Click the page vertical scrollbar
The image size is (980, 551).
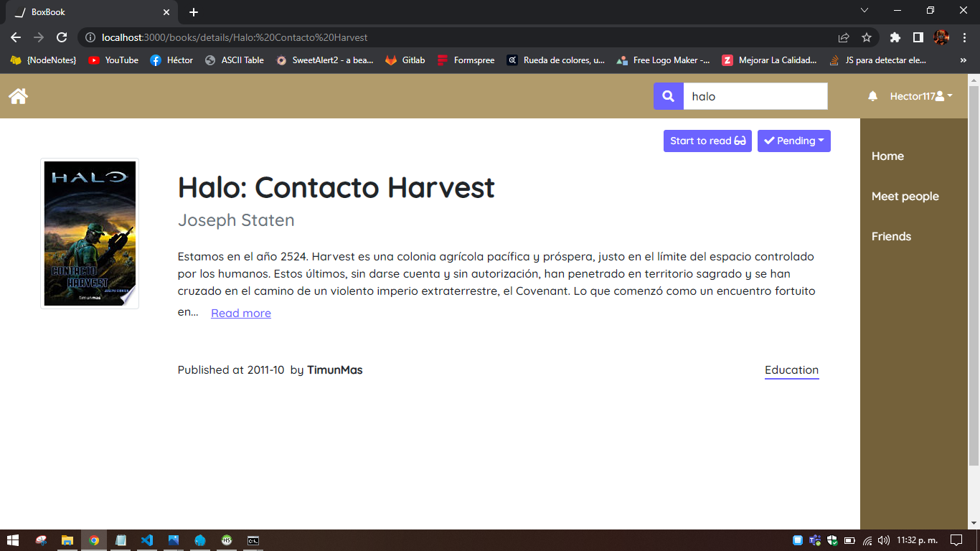click(x=974, y=275)
